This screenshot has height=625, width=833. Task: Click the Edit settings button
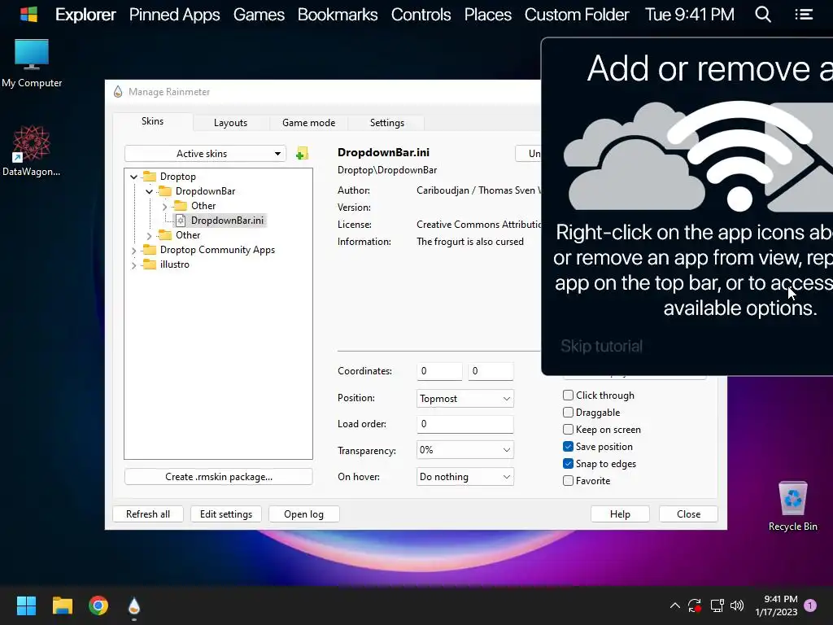226,514
